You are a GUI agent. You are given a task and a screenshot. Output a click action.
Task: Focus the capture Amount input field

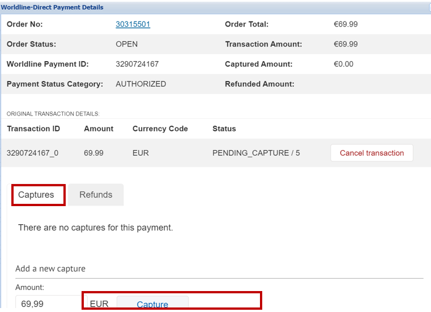click(x=52, y=303)
